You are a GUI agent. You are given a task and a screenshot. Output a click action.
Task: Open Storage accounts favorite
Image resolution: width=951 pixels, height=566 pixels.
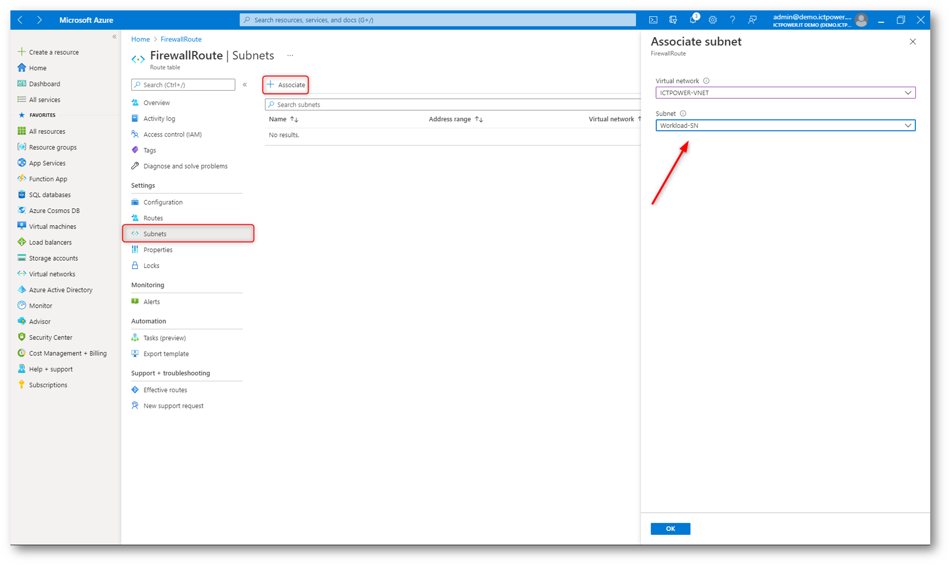[53, 258]
